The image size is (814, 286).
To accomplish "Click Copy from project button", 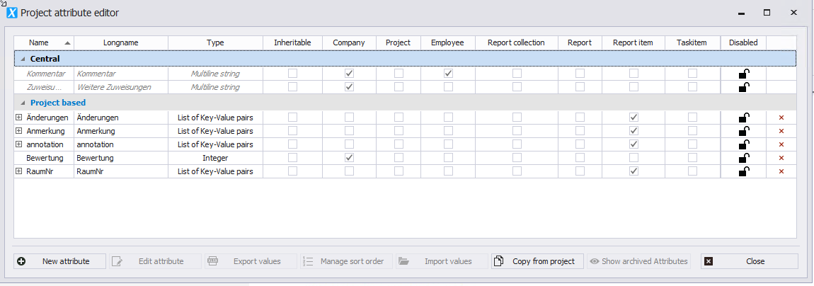I will tap(537, 261).
